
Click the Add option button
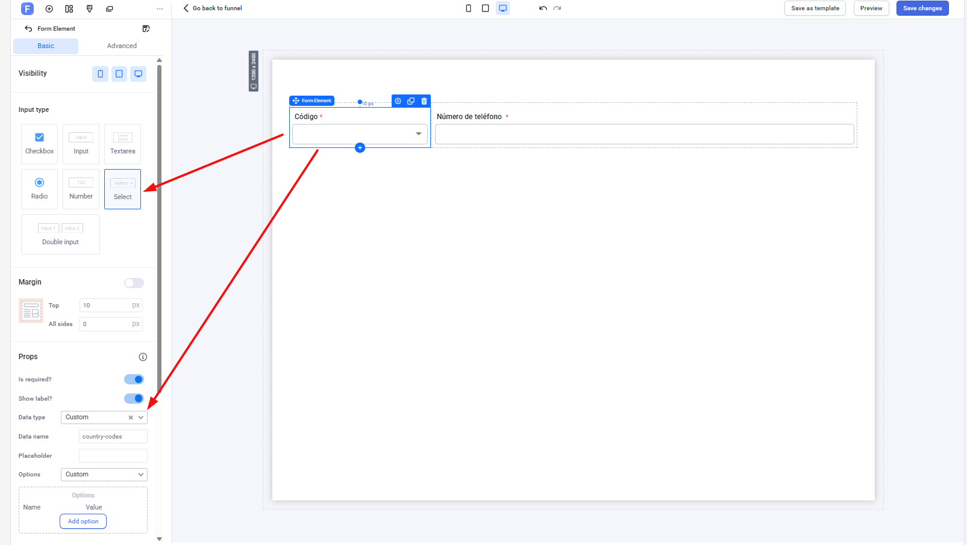coord(83,522)
